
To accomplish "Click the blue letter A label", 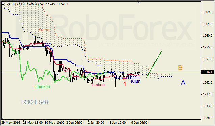I will point(183,82).
